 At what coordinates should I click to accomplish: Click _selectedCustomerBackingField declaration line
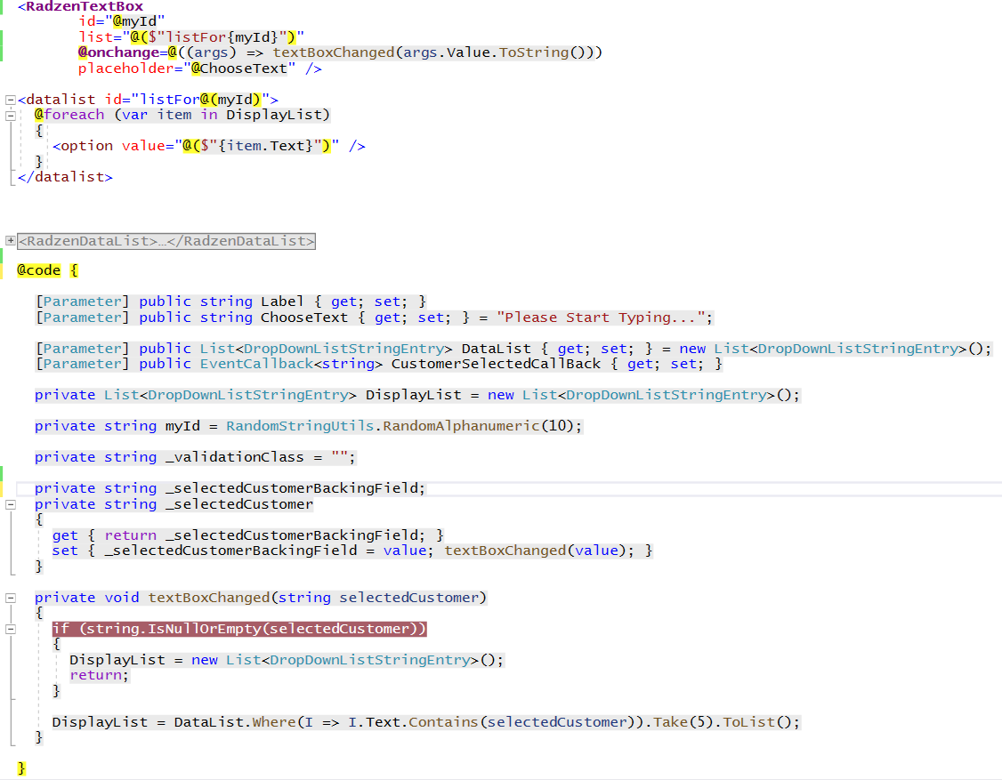click(x=230, y=488)
